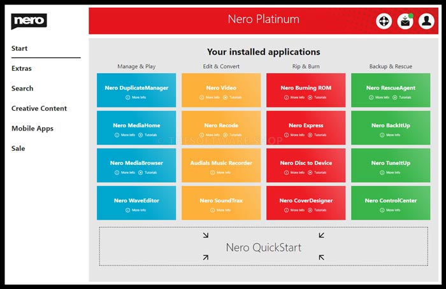Launch Nero DuplicateManager tile
The width and height of the screenshot is (446, 289).
pyautogui.click(x=136, y=90)
